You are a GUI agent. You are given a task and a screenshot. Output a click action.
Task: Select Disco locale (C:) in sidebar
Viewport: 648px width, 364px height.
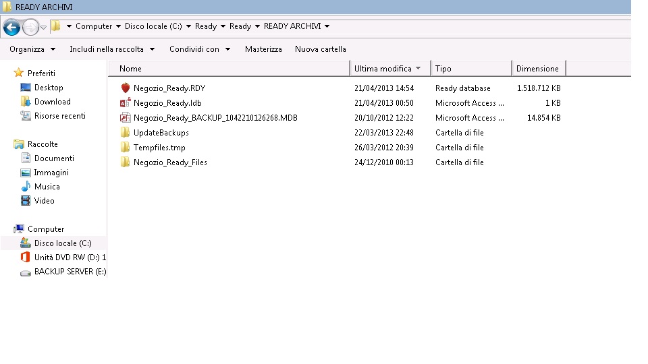(63, 243)
